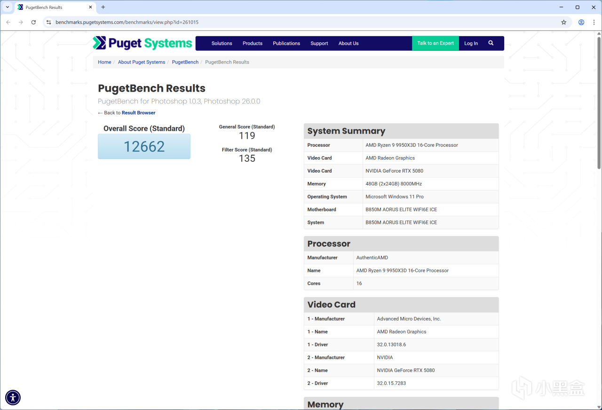Screen dimensions: 602x410
Task: Open the Chrome profile icon
Action: point(581,22)
